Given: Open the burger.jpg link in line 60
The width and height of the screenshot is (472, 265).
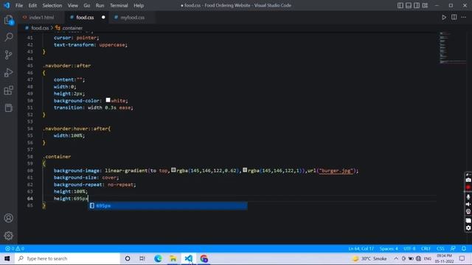Looking at the screenshot, I should click(x=336, y=170).
